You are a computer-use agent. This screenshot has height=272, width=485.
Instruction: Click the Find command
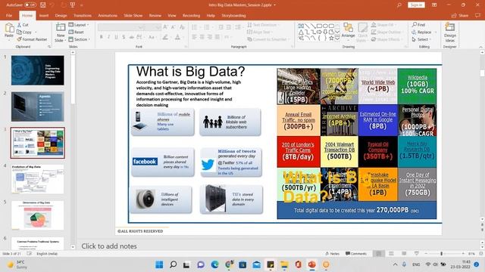pos(418,25)
